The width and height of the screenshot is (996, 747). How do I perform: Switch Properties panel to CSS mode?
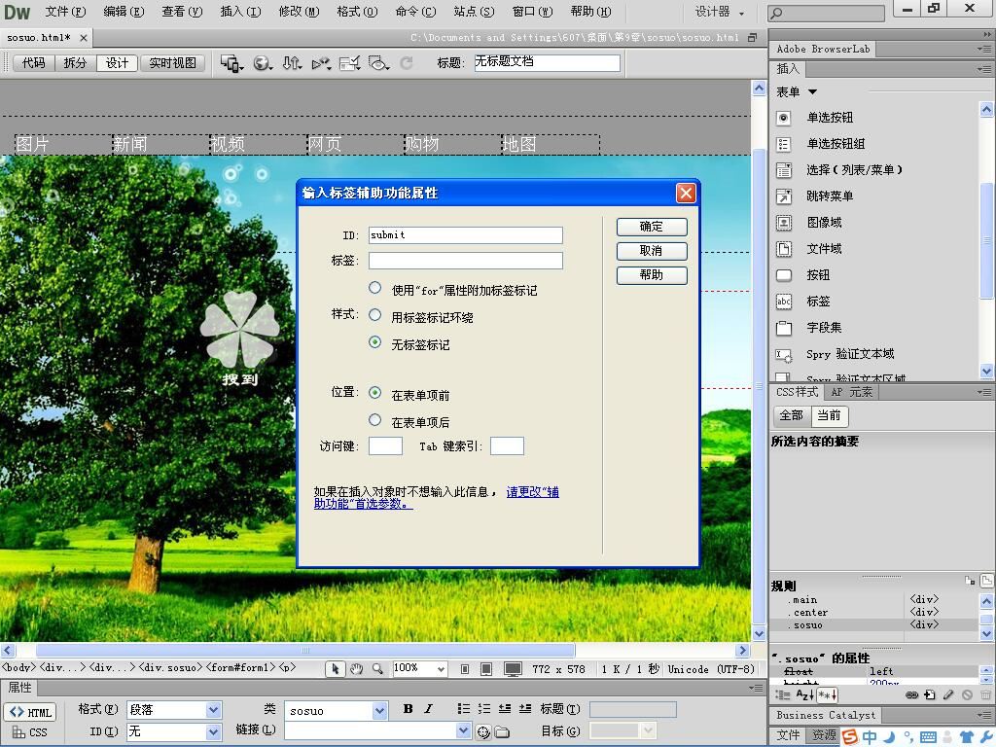30,732
